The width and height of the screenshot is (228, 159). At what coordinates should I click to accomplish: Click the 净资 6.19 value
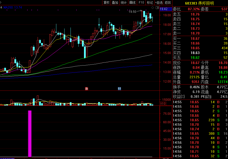point(196,92)
